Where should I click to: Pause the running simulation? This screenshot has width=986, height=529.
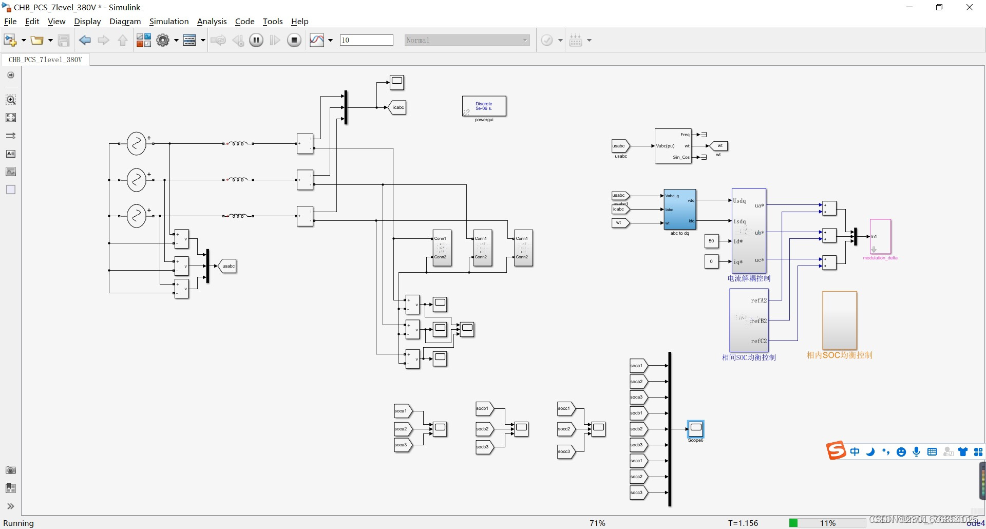(x=256, y=40)
